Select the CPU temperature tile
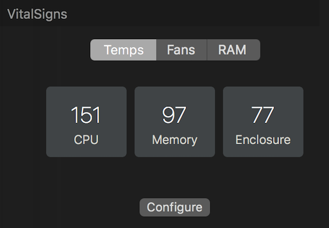Image resolution: width=329 pixels, height=228 pixels. click(86, 121)
